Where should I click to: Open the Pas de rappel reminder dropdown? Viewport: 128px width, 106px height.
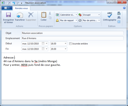76,20
